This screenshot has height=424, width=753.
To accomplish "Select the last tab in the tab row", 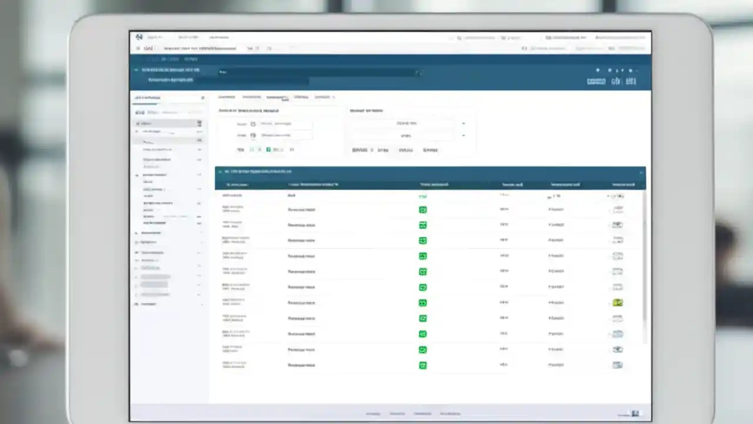I will pyautogui.click(x=324, y=97).
